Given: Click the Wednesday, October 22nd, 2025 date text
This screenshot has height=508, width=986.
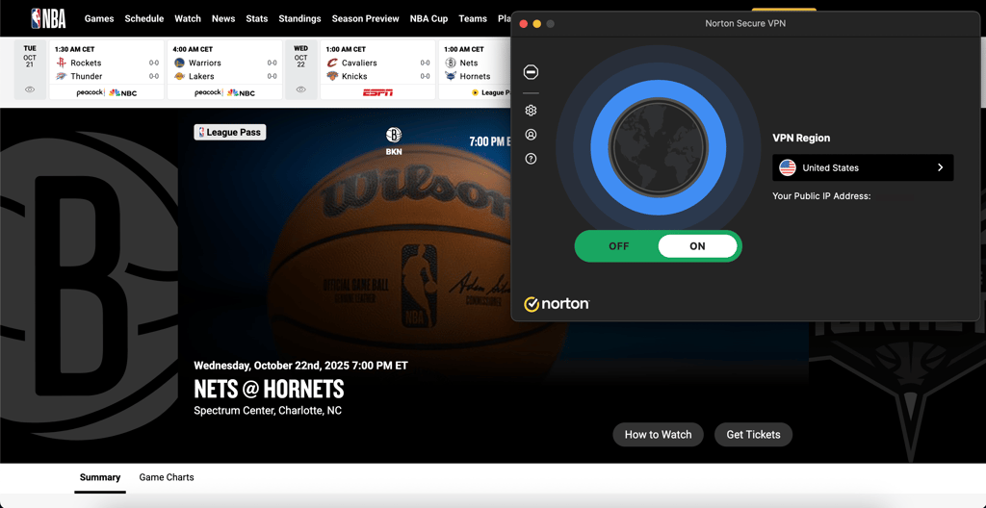Looking at the screenshot, I should tap(300, 366).
